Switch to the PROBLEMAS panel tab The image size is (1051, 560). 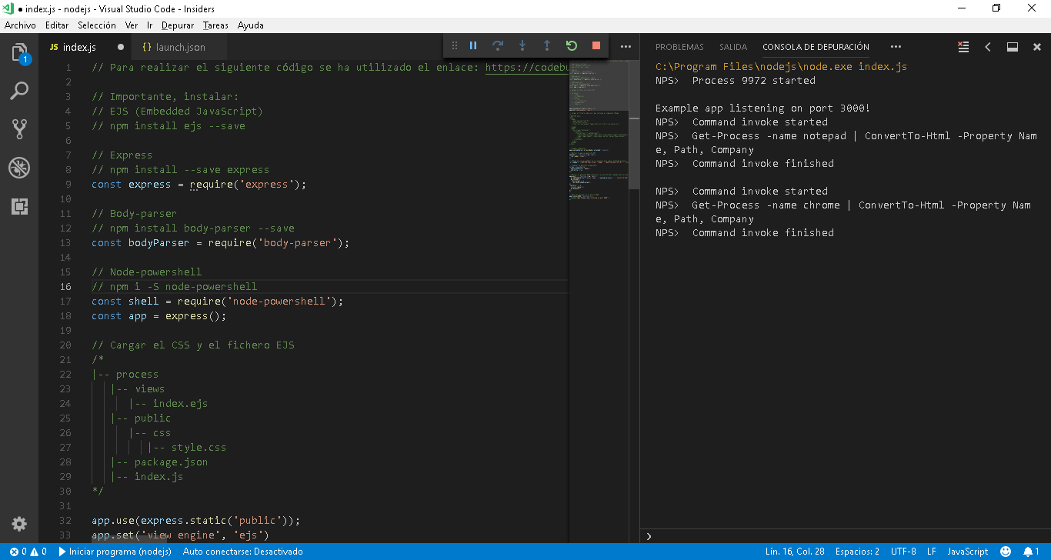(x=679, y=47)
